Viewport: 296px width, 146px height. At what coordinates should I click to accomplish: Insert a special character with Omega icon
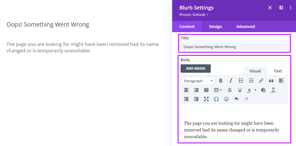coord(216,99)
